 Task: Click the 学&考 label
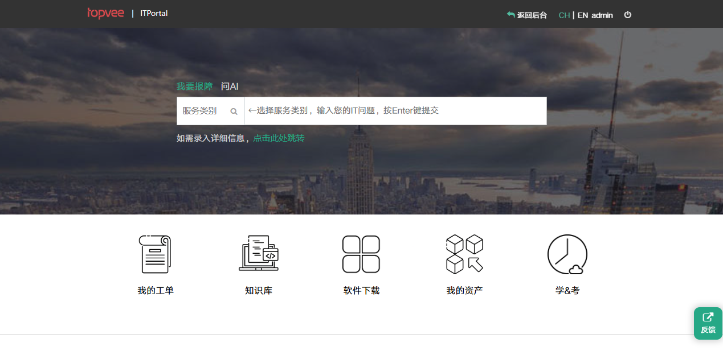point(567,291)
